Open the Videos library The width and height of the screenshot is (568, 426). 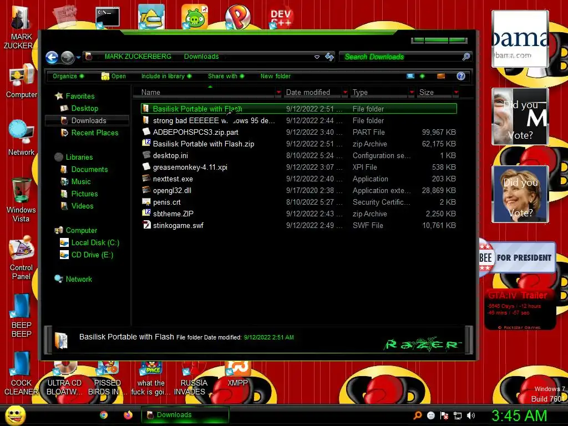point(77,206)
